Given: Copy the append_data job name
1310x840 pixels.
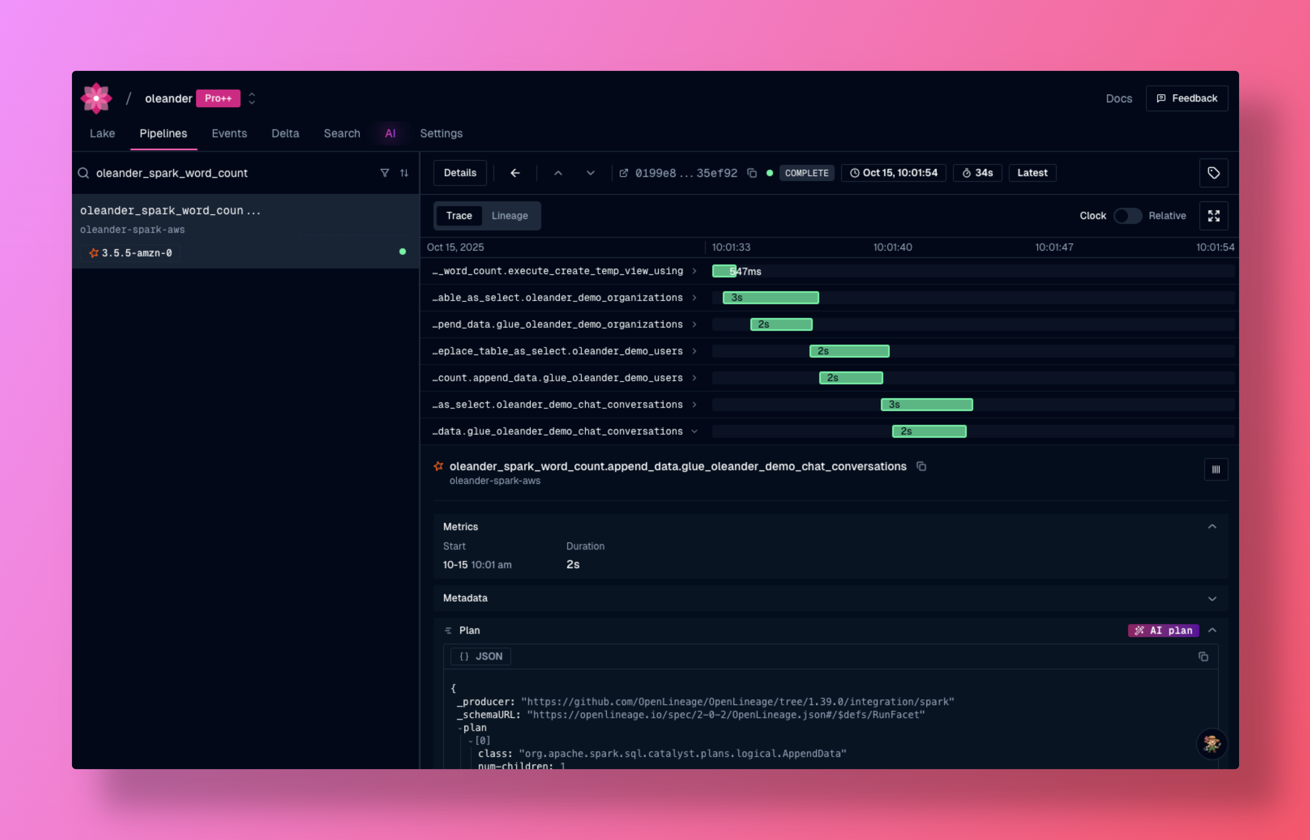Looking at the screenshot, I should coord(921,466).
